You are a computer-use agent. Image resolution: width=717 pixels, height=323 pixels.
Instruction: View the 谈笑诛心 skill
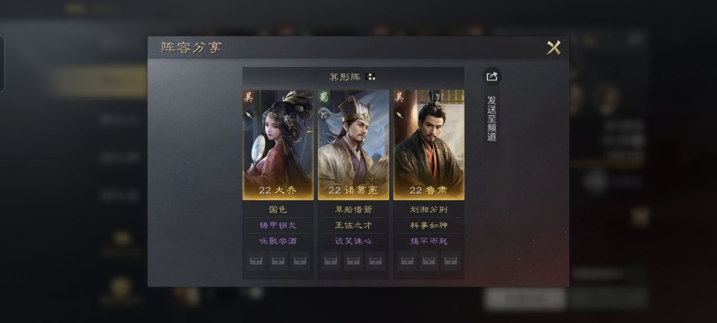coord(353,241)
